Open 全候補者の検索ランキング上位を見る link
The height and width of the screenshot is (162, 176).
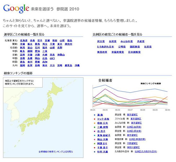[56, 152]
